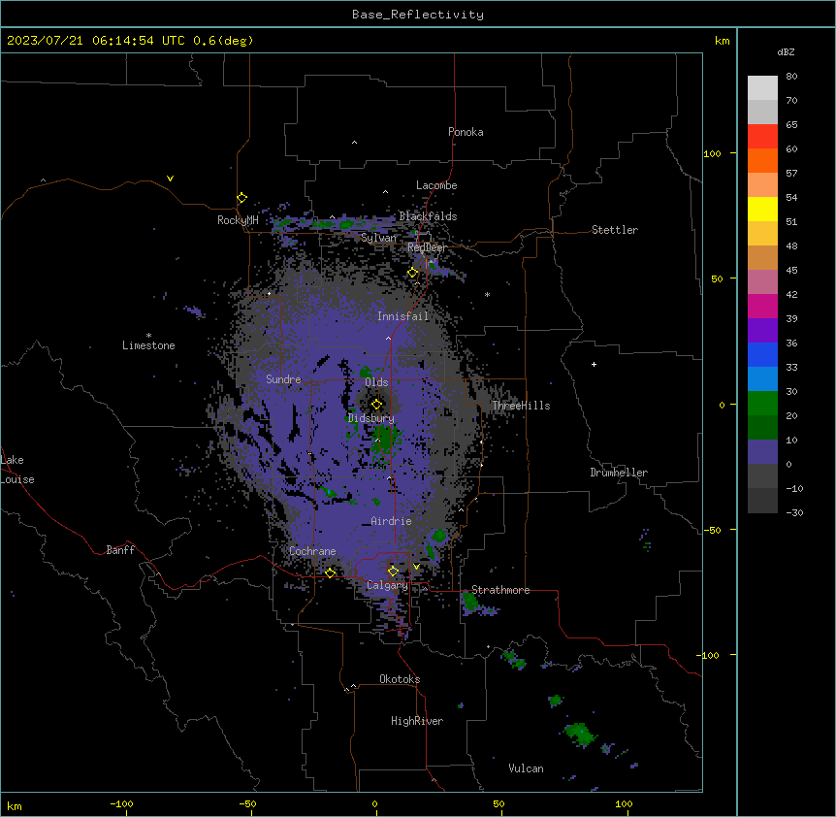This screenshot has width=836, height=817.
Task: Click the red 65 dBZ legend swatch
Action: (x=762, y=136)
